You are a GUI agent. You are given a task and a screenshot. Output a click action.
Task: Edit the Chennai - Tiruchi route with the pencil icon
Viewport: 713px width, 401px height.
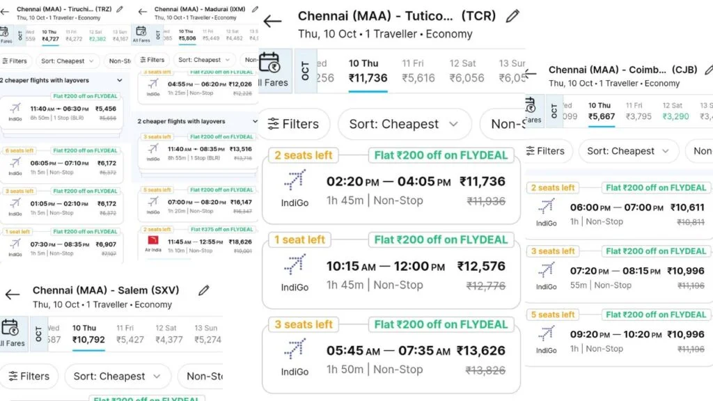point(120,9)
